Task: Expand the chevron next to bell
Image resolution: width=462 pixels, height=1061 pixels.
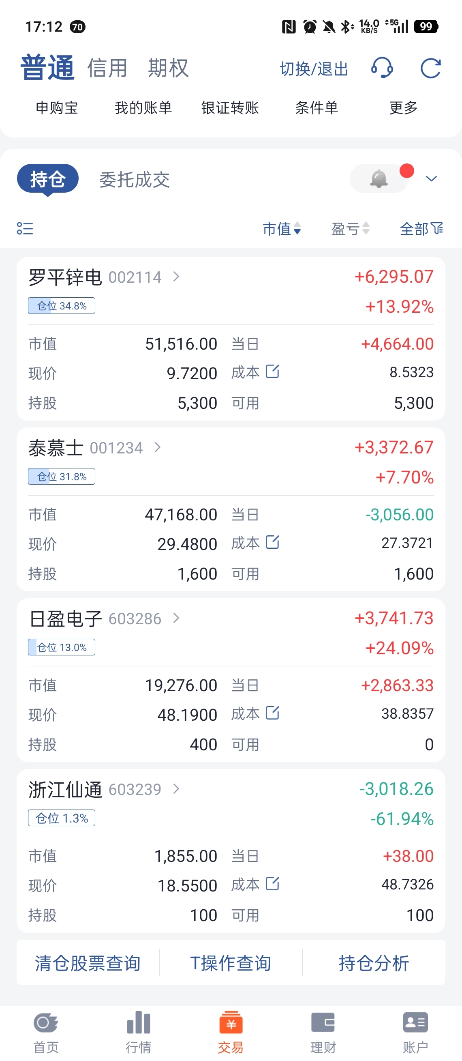Action: coord(431,179)
